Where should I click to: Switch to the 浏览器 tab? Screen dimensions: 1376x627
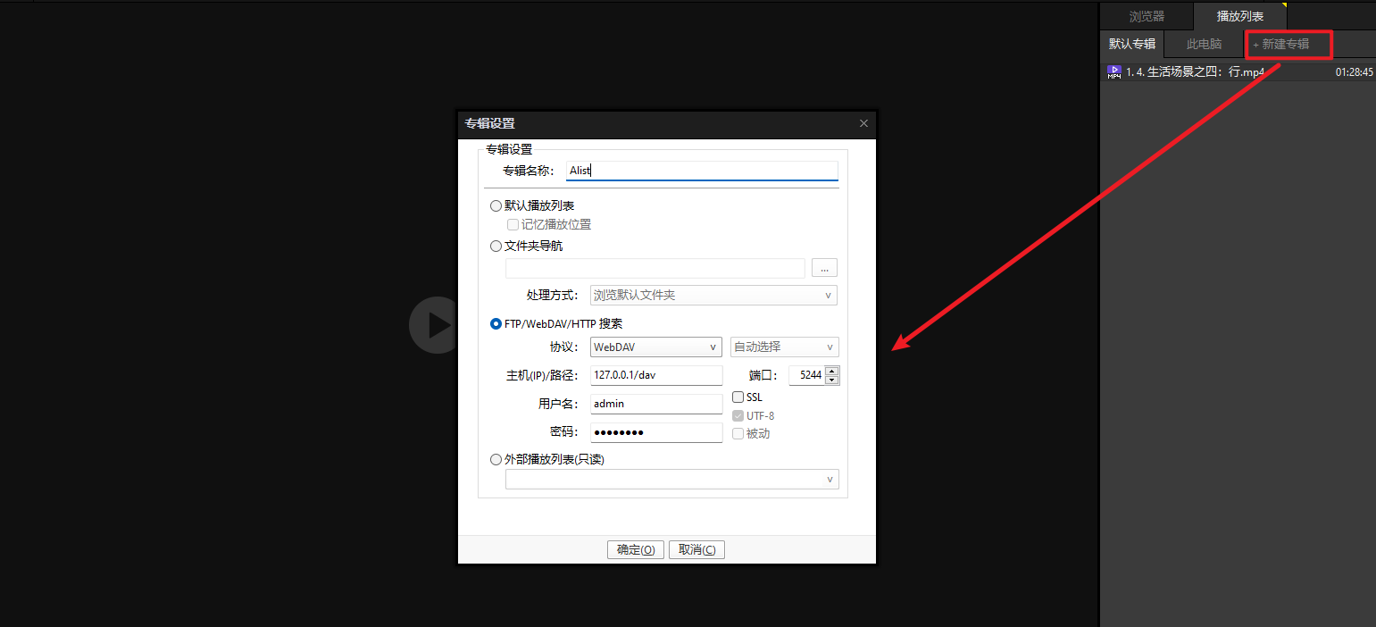[1146, 16]
